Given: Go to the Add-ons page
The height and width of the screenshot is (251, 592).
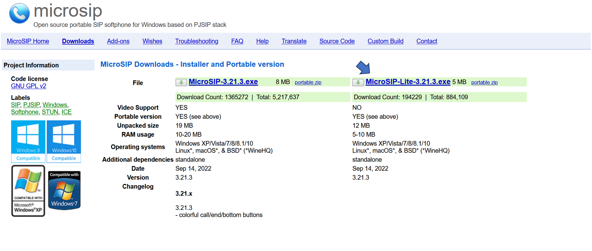Looking at the screenshot, I should point(118,41).
